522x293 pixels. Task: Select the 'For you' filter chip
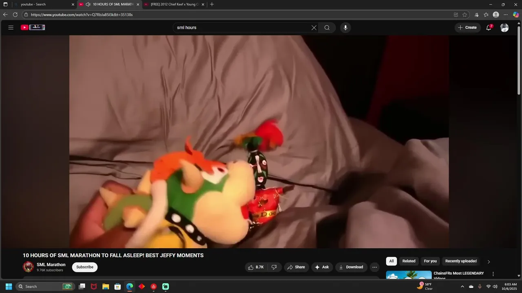(430, 261)
